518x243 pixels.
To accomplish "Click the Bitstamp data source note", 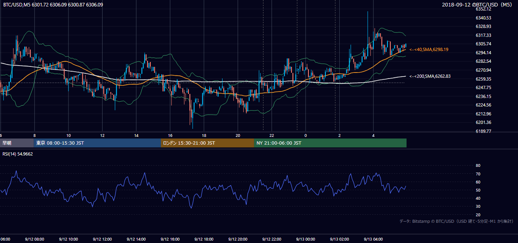I will pos(456,221).
